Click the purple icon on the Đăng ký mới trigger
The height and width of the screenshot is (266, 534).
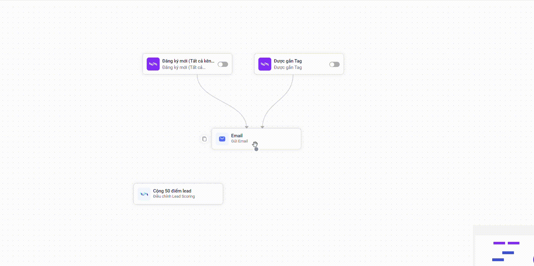point(153,64)
